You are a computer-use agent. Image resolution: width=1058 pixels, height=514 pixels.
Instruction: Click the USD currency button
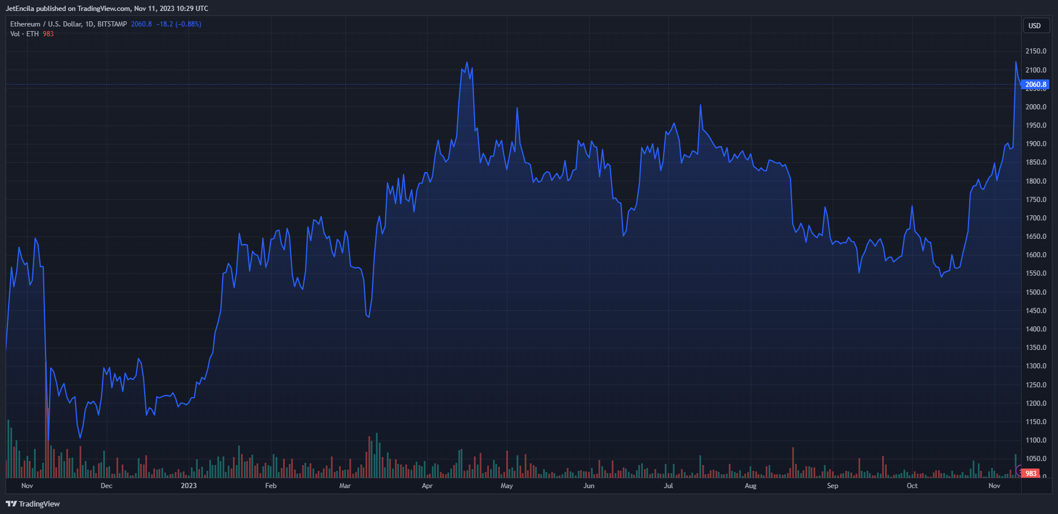pyautogui.click(x=1035, y=25)
